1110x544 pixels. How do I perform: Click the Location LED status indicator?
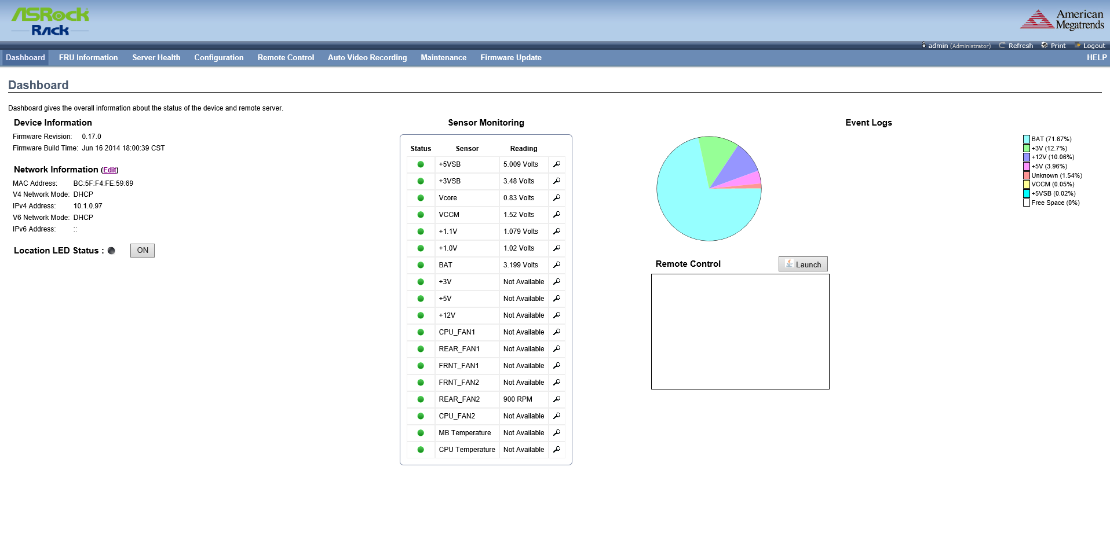[x=111, y=251]
